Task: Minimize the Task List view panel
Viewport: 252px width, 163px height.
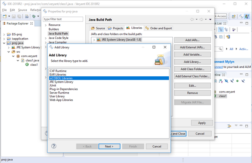Action: click(241, 23)
